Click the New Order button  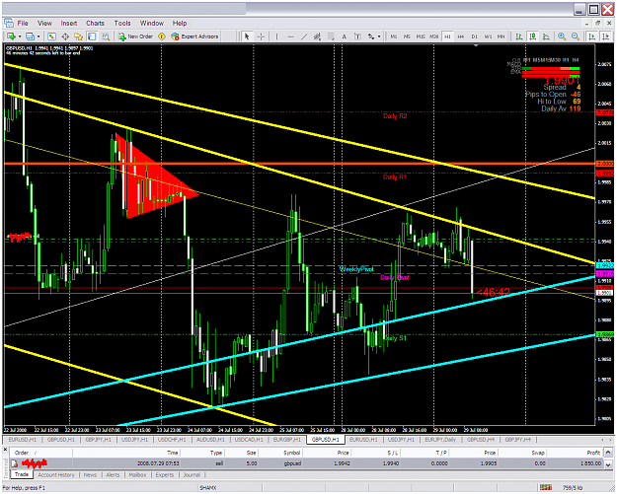(x=135, y=36)
